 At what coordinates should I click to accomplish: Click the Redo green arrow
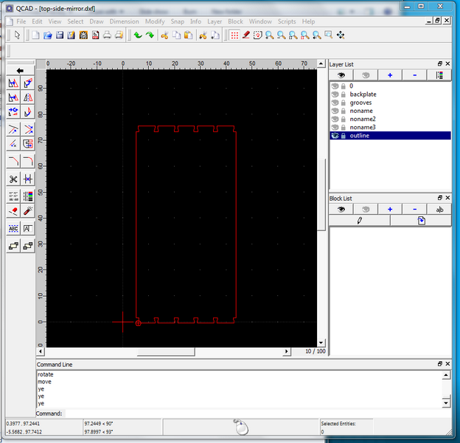(x=150, y=35)
